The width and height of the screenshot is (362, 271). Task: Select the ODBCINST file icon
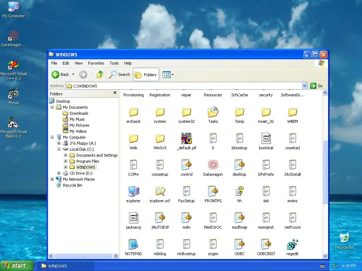(266, 244)
